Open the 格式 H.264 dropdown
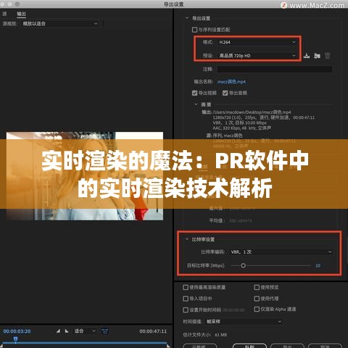The image size is (348, 348). pos(257,42)
